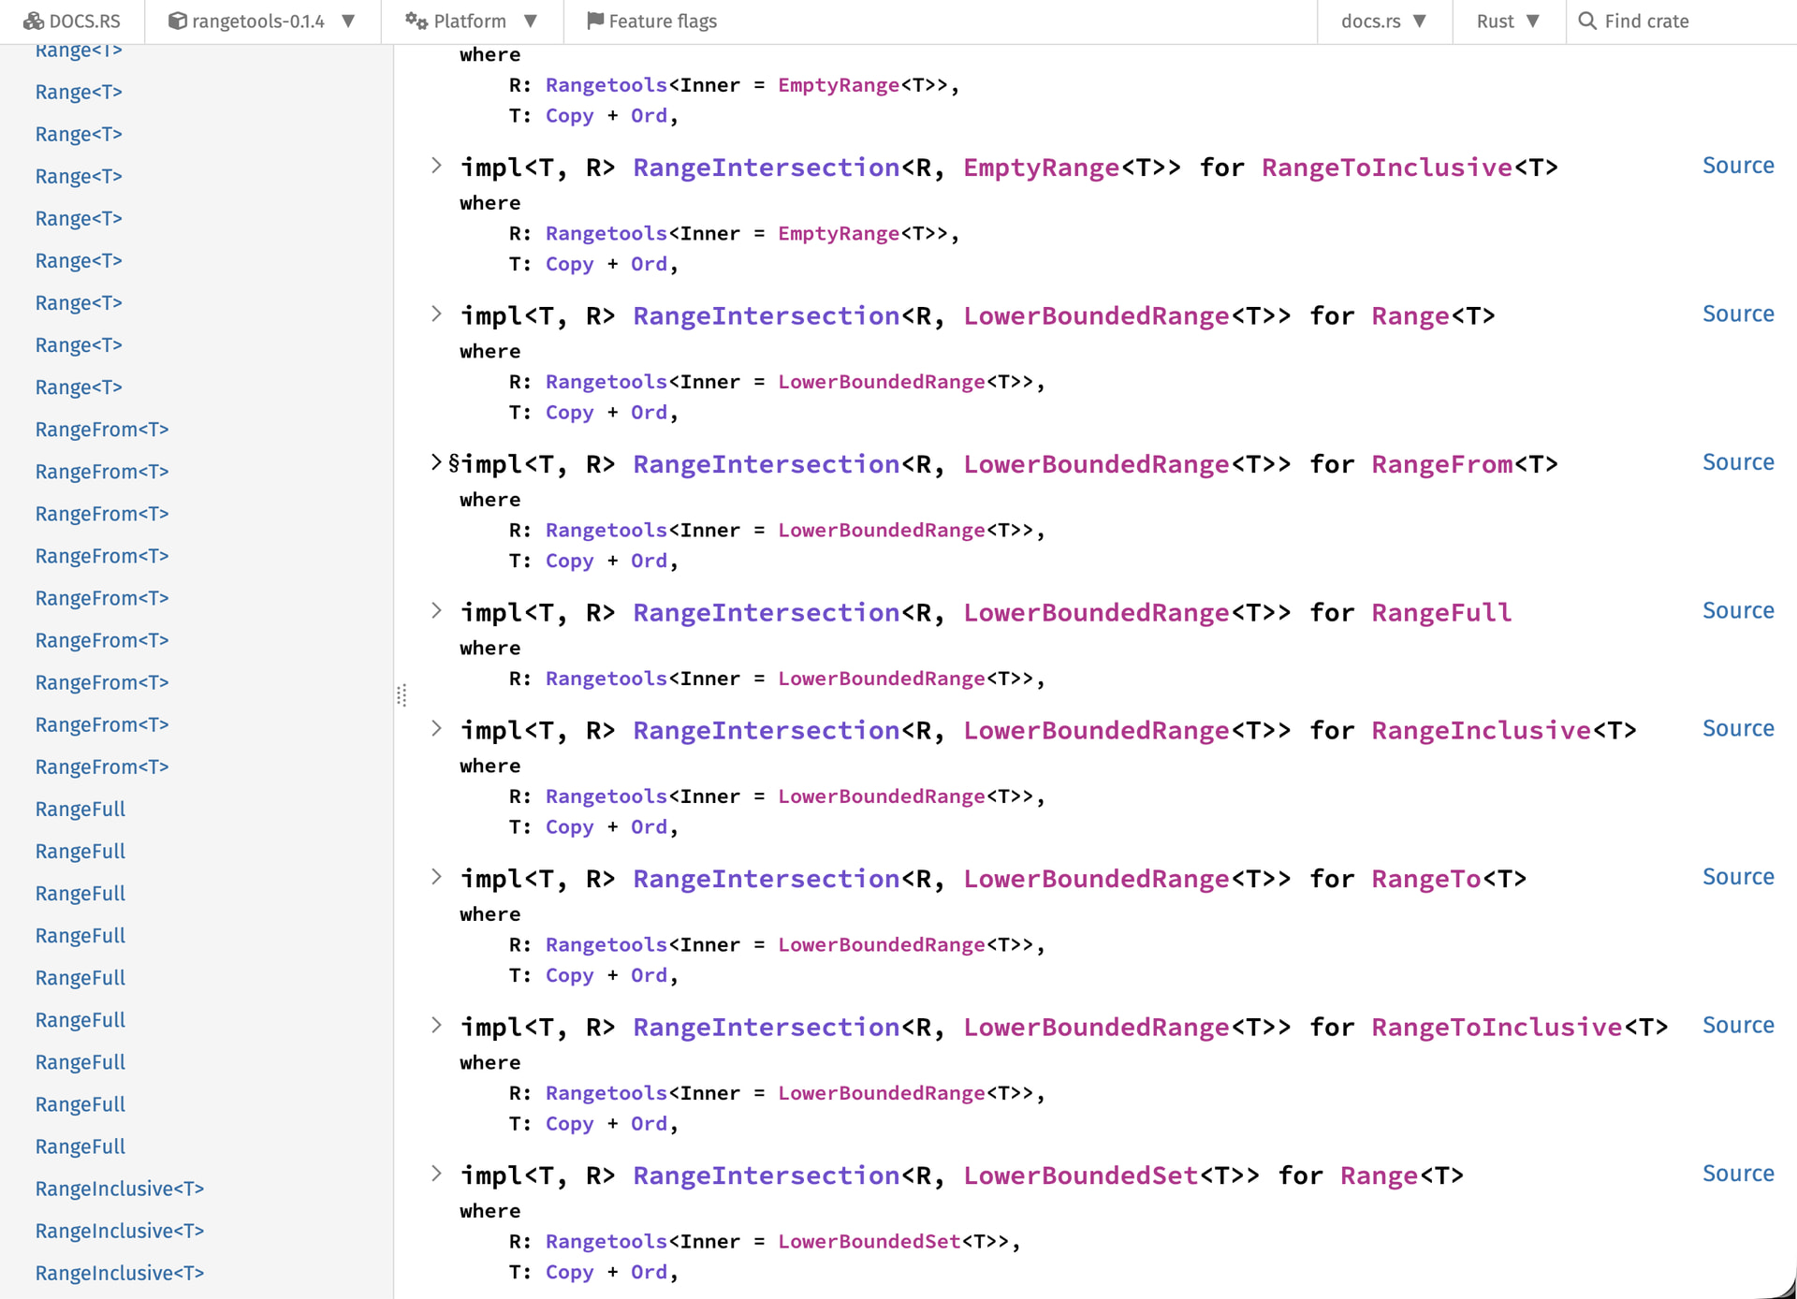Screen dimensions: 1797x1299
Task: Open the Feature flags page
Action: pos(661,21)
